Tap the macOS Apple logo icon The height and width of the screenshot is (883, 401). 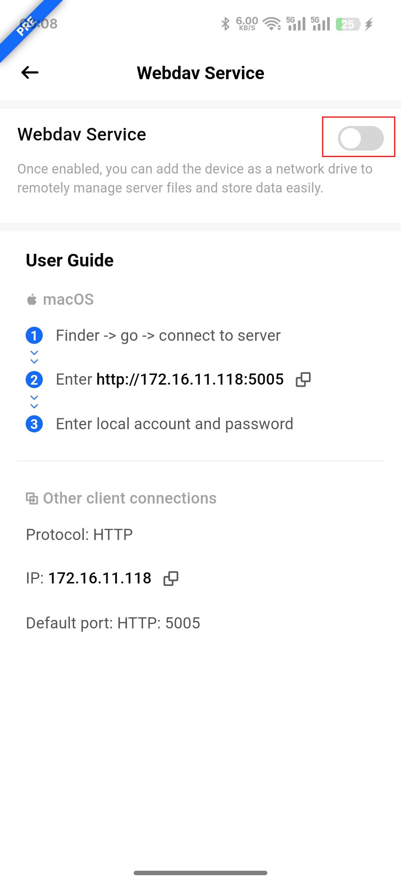tap(32, 300)
